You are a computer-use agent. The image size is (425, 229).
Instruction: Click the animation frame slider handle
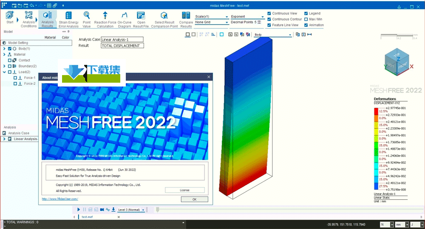(x=158, y=209)
